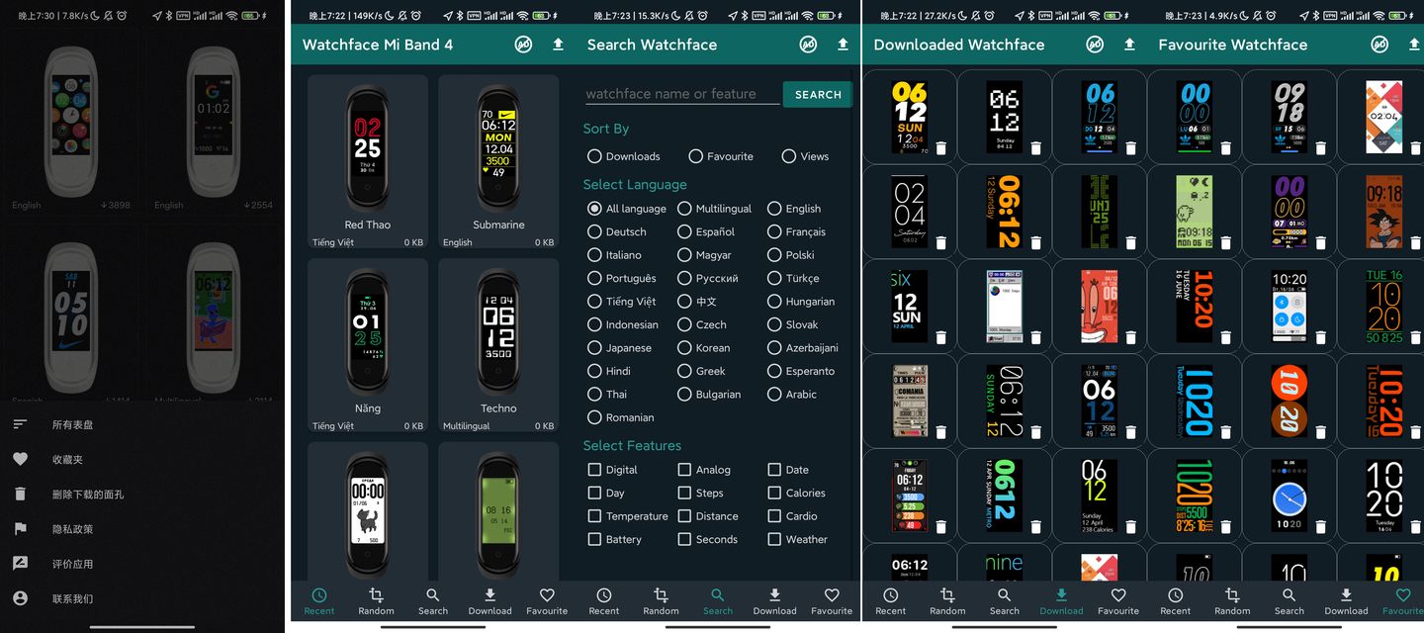Open the Red Thao watchface card

(x=368, y=162)
